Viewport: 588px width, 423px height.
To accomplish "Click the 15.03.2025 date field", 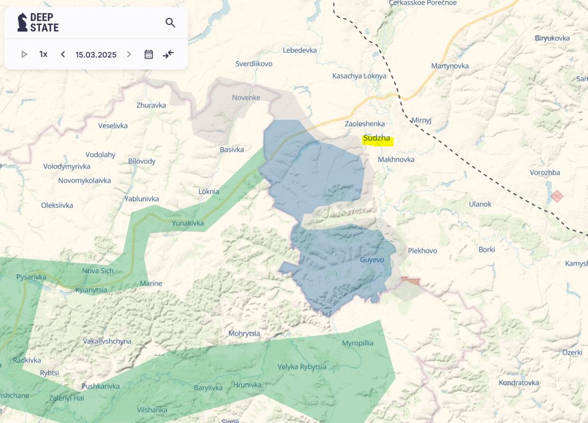I will click(x=96, y=55).
